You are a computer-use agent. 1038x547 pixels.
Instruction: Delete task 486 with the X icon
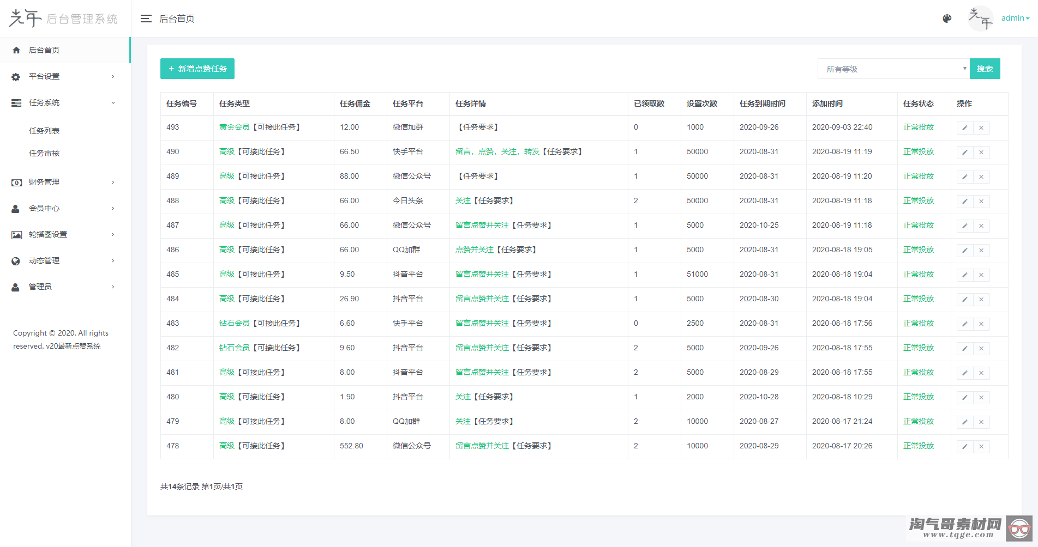(x=981, y=251)
